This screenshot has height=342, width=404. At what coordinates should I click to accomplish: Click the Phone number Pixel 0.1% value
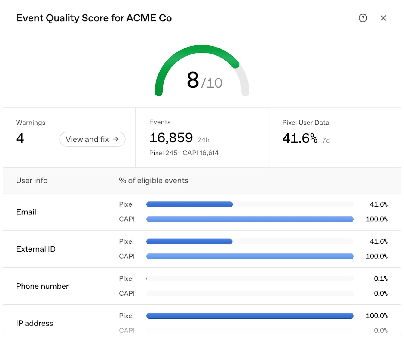click(381, 278)
